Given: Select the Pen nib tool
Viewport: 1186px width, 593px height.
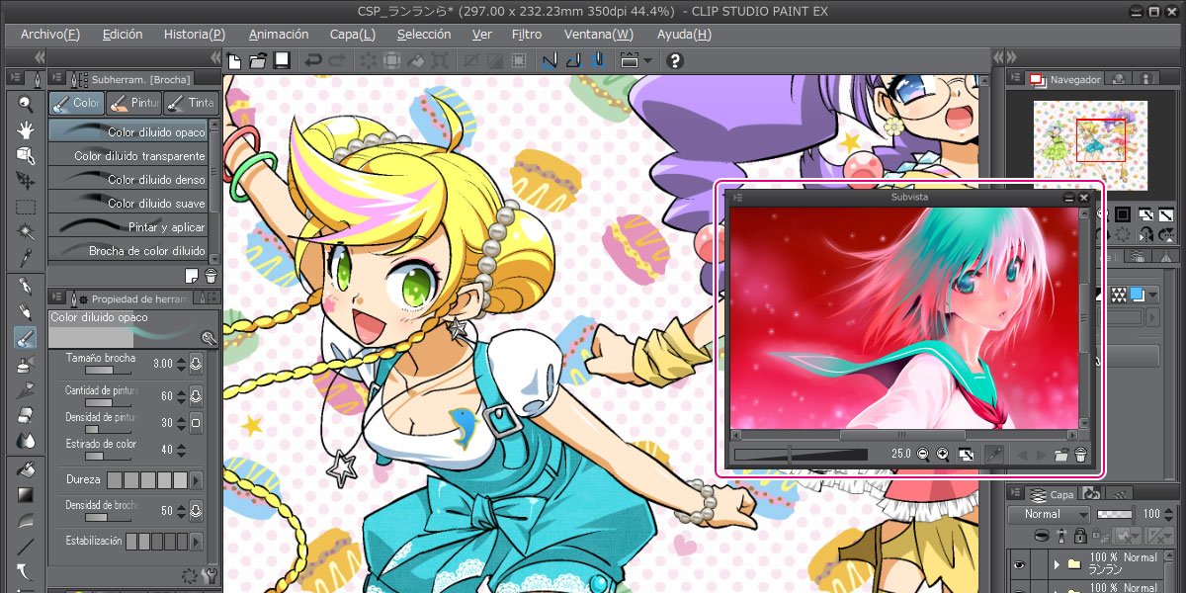Looking at the screenshot, I should [x=26, y=287].
